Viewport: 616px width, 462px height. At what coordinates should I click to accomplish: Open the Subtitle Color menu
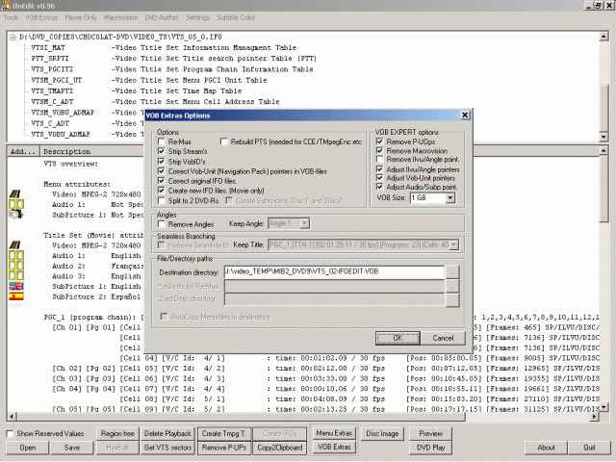click(236, 17)
